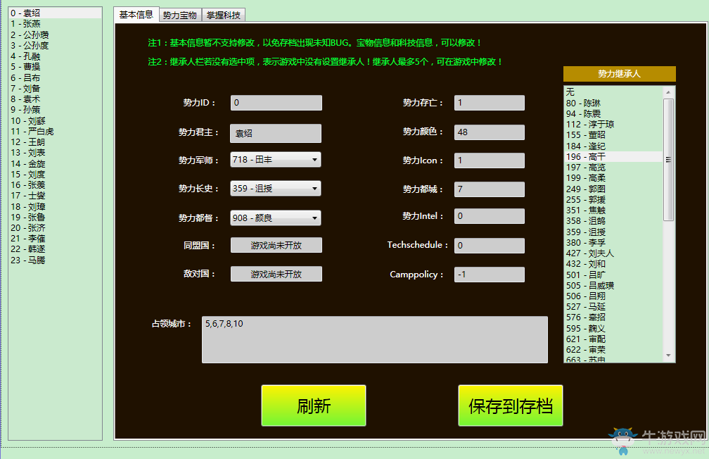The height and width of the screenshot is (459, 709).
Task: Switch to the 掌握科技 tab
Action: pyautogui.click(x=224, y=15)
